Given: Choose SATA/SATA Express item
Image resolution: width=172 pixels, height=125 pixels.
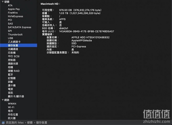Looking at the screenshot, I should click(x=19, y=27).
